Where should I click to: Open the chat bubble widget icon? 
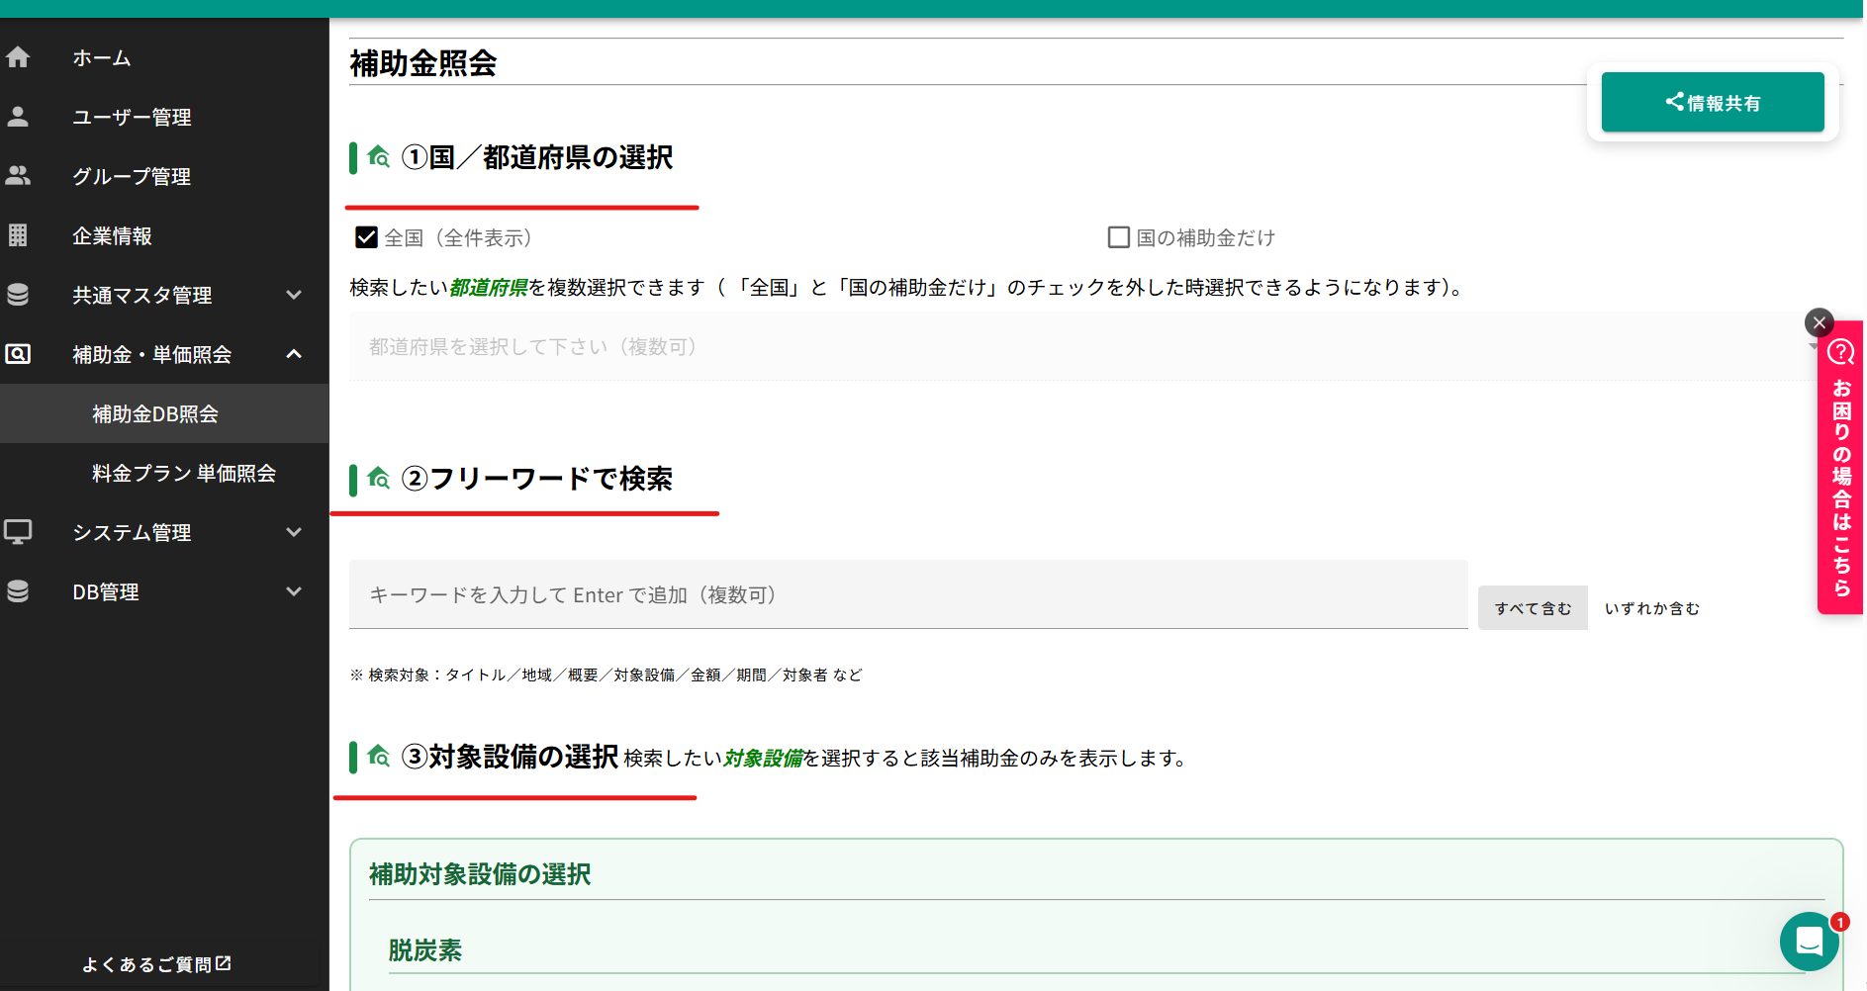tap(1809, 942)
